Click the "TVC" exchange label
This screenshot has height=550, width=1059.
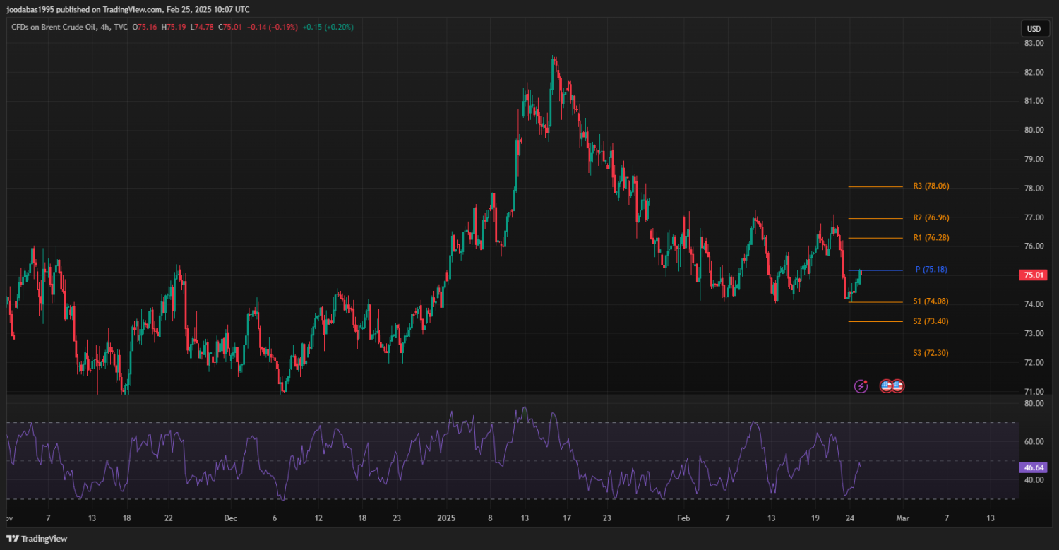119,28
